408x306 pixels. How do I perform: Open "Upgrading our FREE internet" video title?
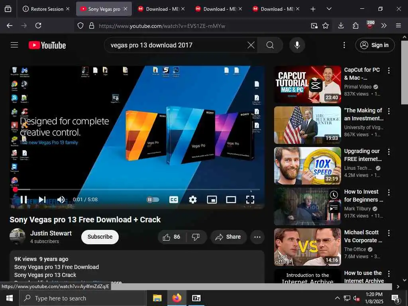pyautogui.click(x=363, y=155)
